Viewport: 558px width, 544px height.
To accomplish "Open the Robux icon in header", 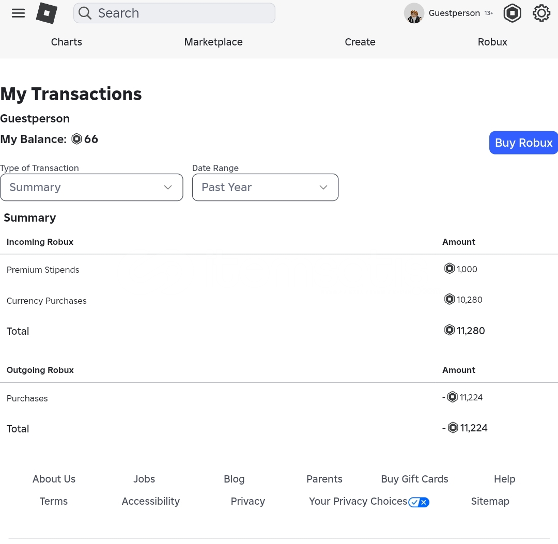I will (x=512, y=13).
